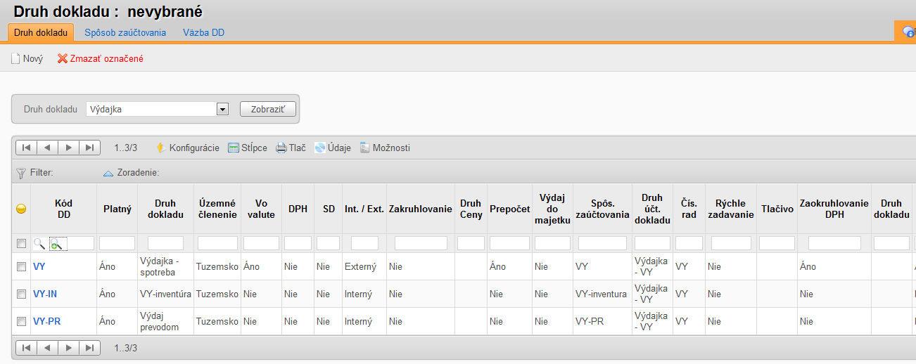Switch to the Spôsob zaúčtovania tab
This screenshot has height=364, width=916.
point(125,32)
